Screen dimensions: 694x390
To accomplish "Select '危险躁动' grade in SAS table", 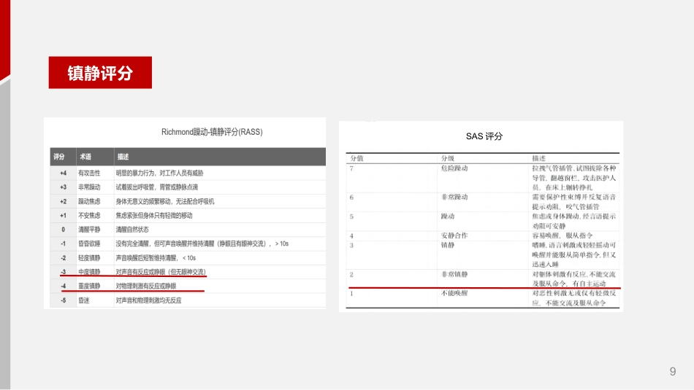I will (x=454, y=168).
